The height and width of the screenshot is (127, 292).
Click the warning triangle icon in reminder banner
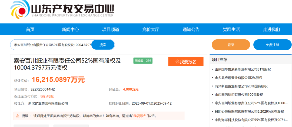(x=18, y=116)
